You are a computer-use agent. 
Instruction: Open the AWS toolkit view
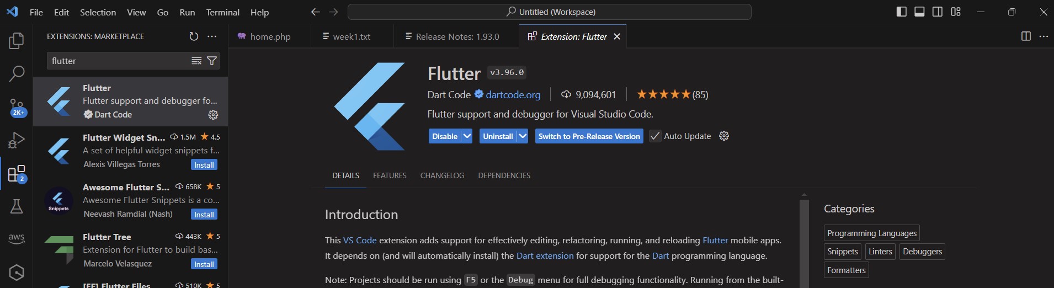[17, 239]
